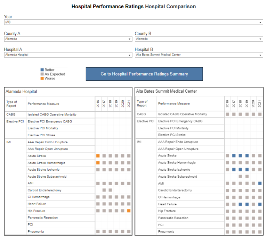The height and width of the screenshot is (239, 267).
Task: Click the gray As Expected legend swatch
Action: click(42, 74)
